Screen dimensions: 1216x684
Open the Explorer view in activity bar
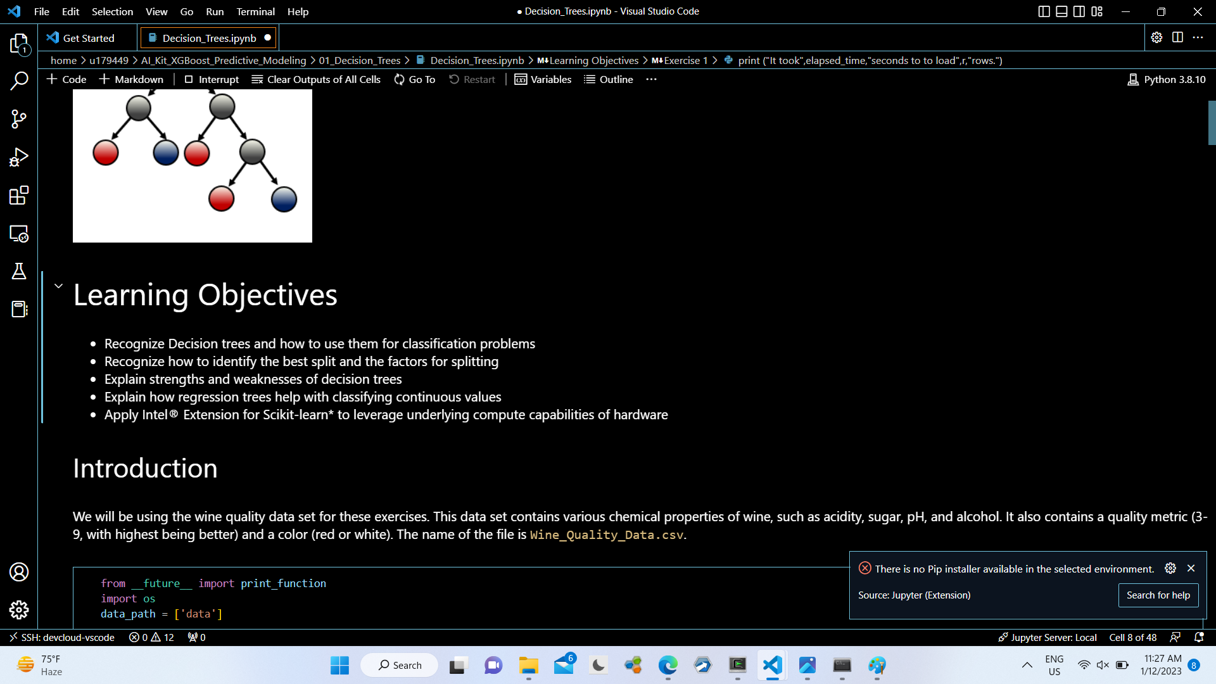pos(19,44)
